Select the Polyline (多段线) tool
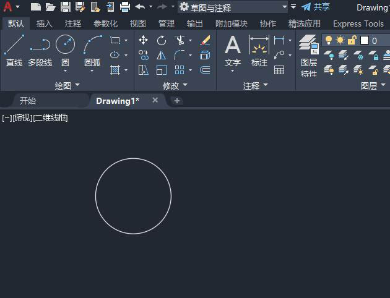 (x=40, y=51)
